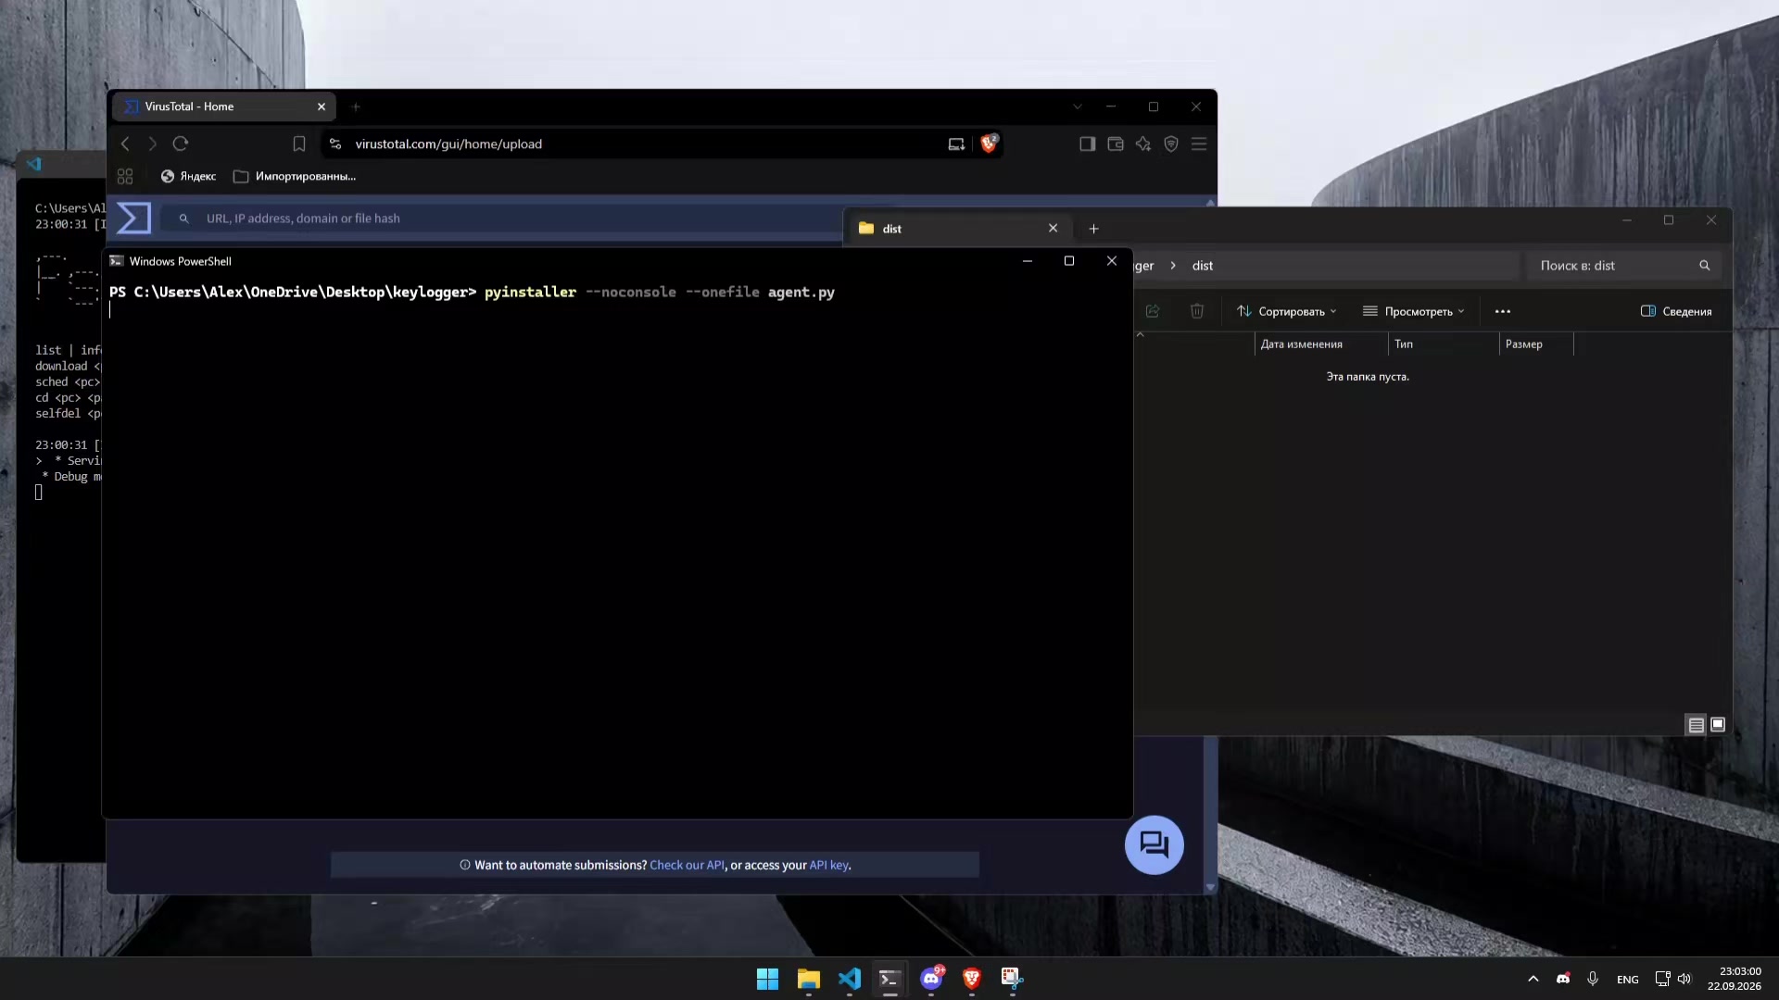Open the Leo AI assistant icon

pos(1142,144)
